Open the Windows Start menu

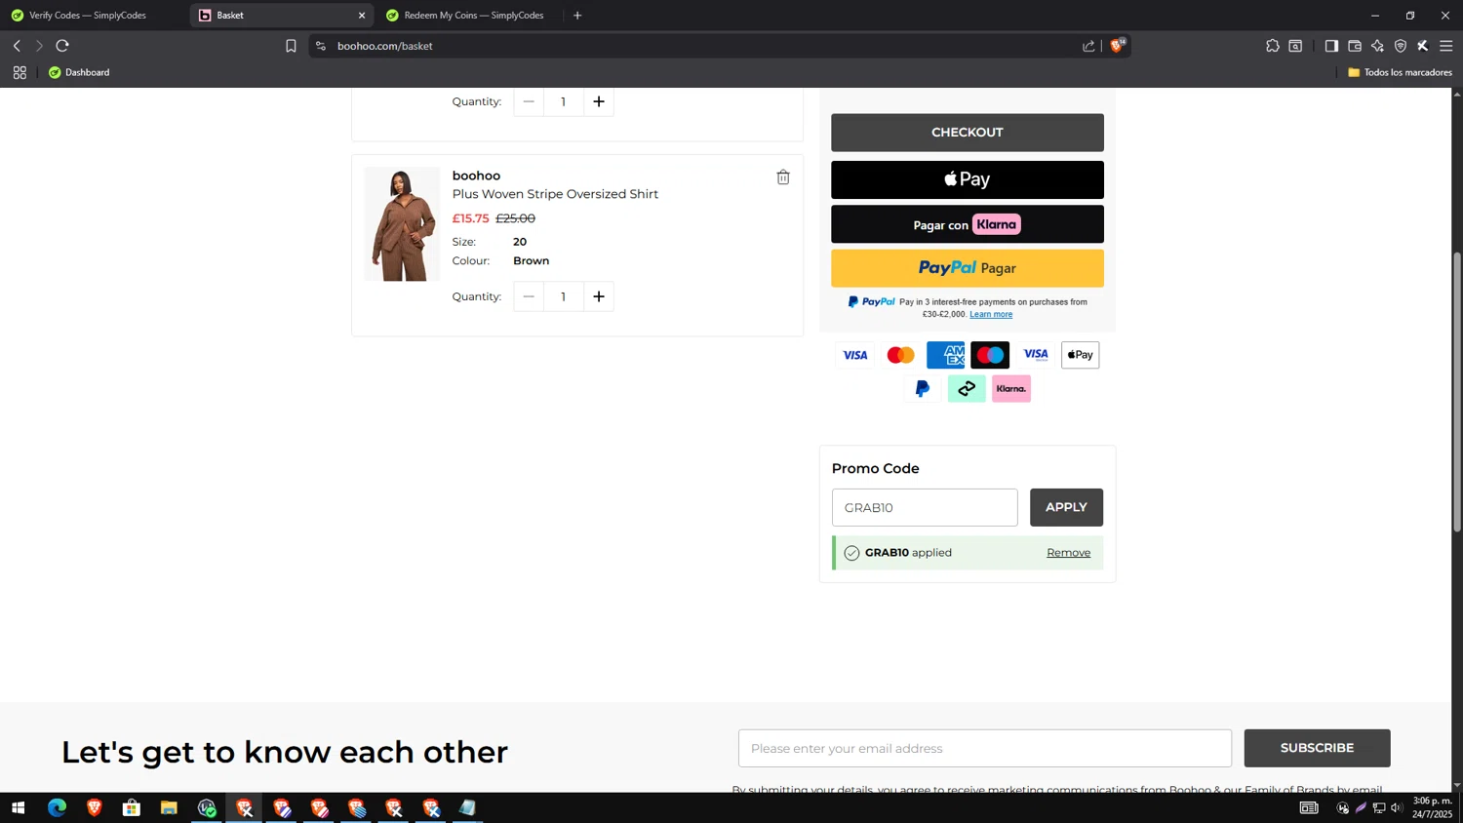point(18,807)
